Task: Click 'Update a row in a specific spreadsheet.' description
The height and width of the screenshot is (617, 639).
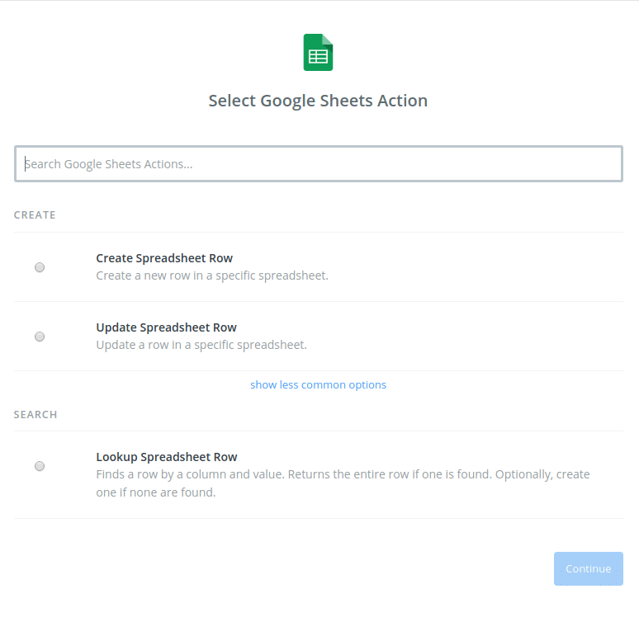Action: pyautogui.click(x=201, y=345)
